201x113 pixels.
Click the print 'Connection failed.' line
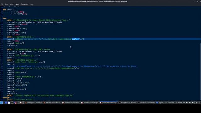pos(21,100)
